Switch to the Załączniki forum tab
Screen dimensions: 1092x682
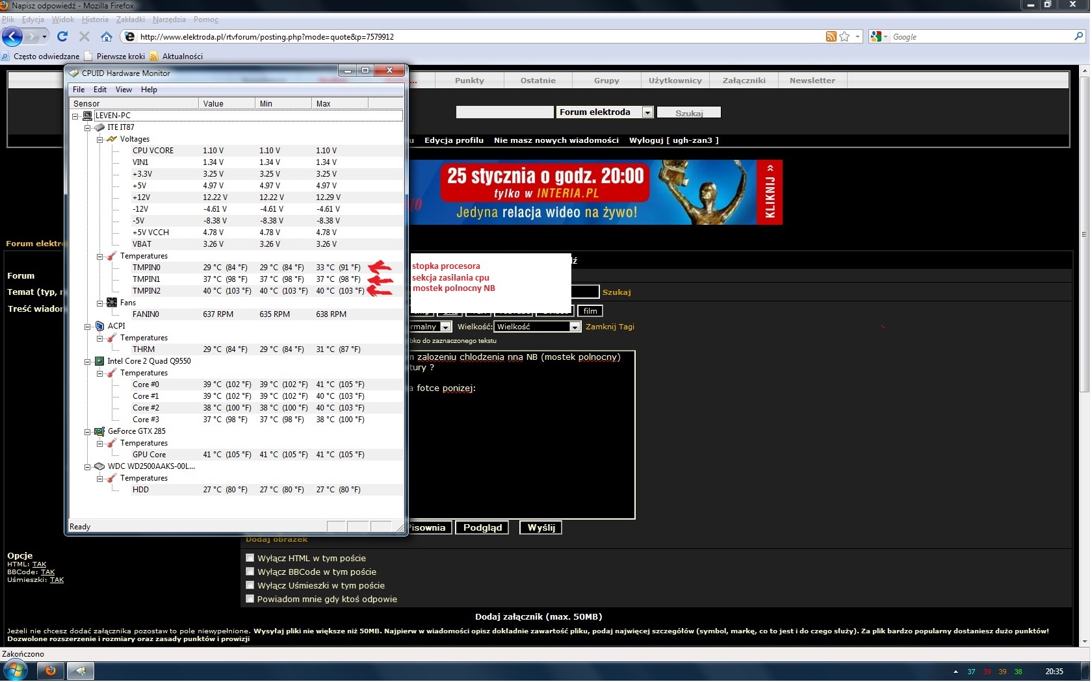click(x=744, y=81)
